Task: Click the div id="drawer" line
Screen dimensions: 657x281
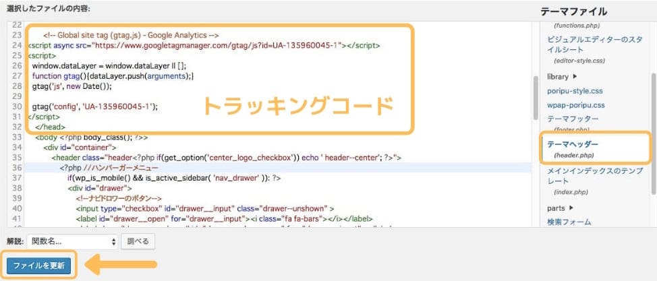Action: 100,189
